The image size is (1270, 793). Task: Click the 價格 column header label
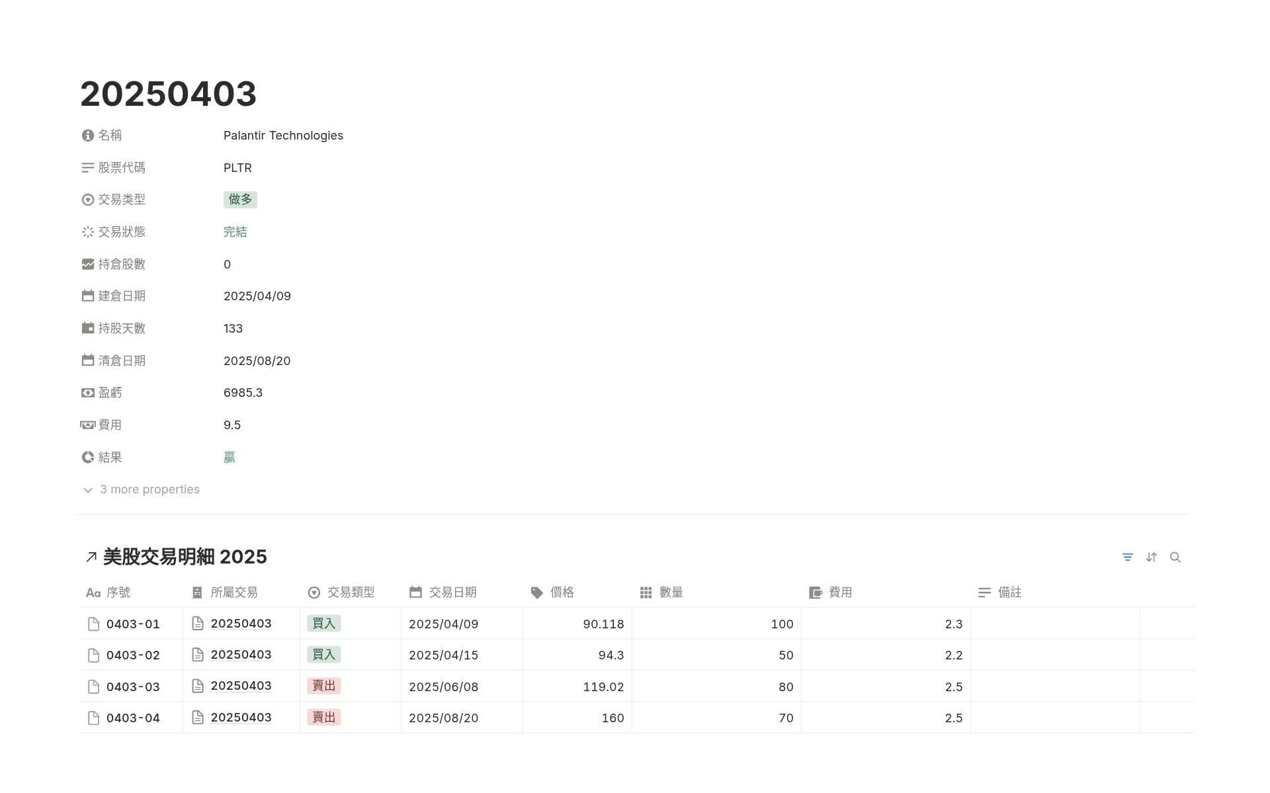(562, 593)
